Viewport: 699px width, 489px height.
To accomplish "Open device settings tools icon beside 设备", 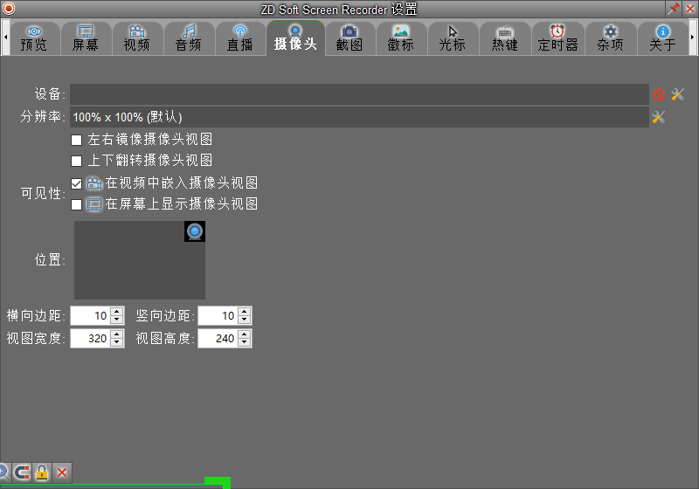I will pos(678,94).
